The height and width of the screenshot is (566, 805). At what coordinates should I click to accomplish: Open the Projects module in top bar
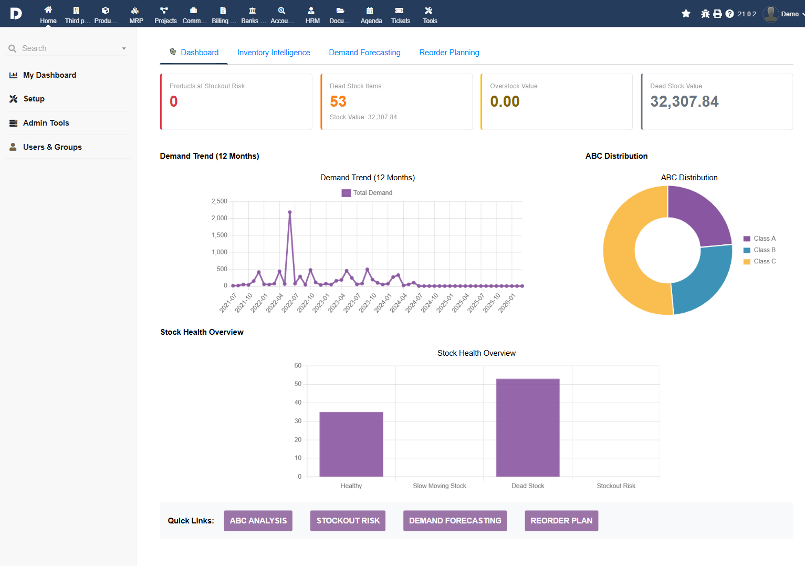[x=165, y=11]
